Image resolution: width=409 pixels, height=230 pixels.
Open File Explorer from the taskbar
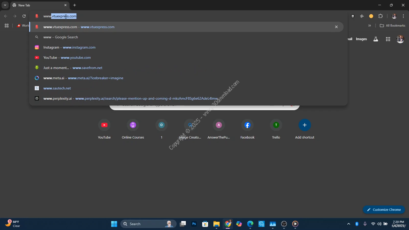(x=216, y=224)
